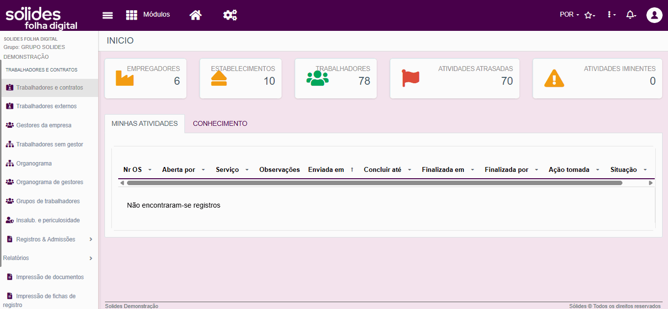Image resolution: width=668 pixels, height=309 pixels.
Task: Toggle sort arrow on Enviada em
Action: pos(352,170)
